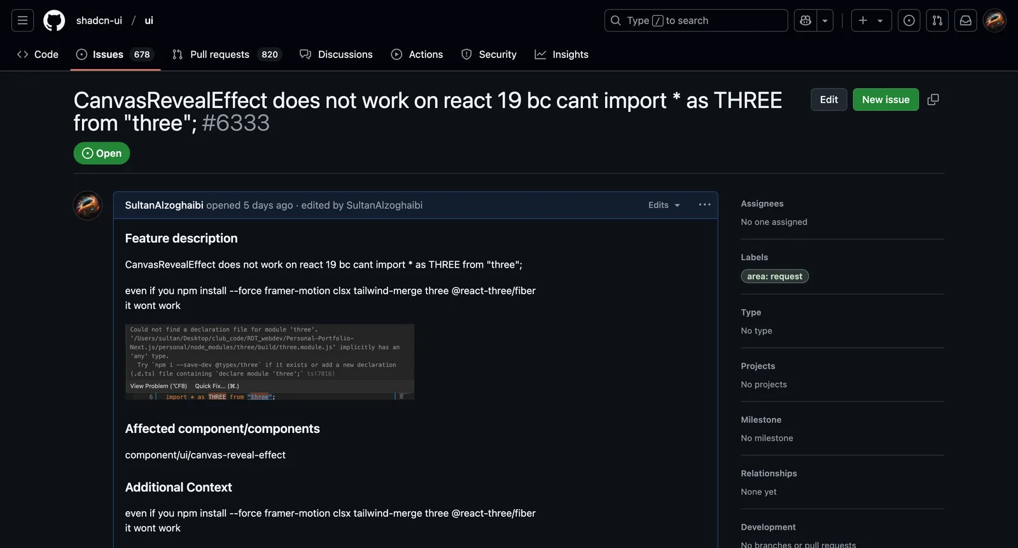Image resolution: width=1018 pixels, height=548 pixels.
Task: Open Copilot chat icon
Action: (x=805, y=20)
